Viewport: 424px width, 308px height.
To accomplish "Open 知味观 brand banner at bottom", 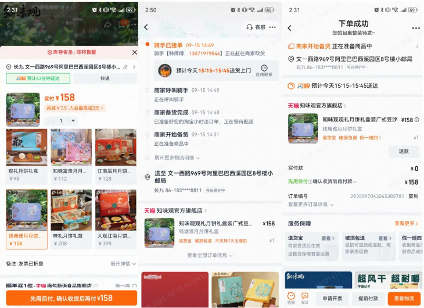I will [318, 280].
